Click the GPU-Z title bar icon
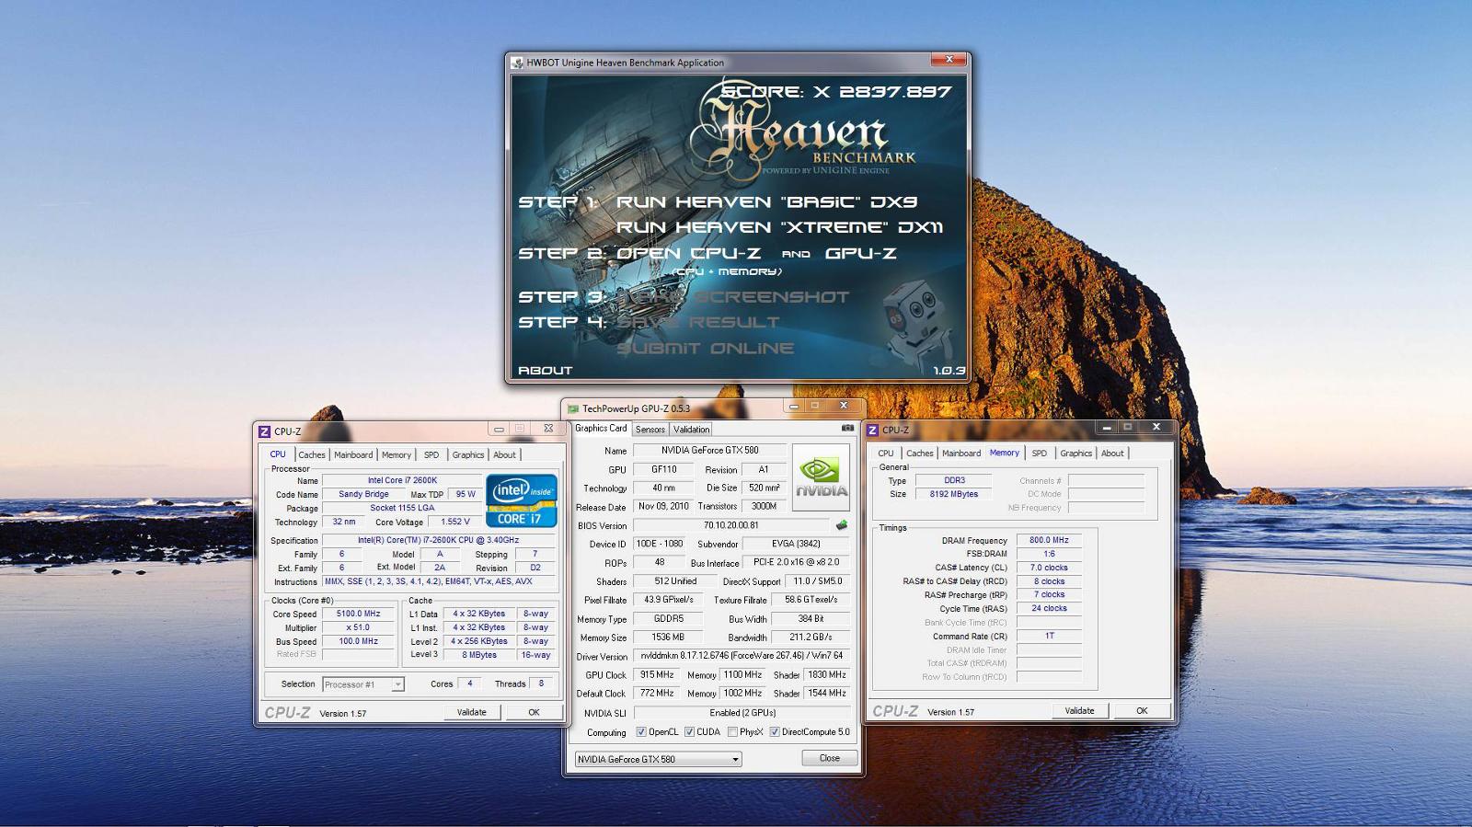Viewport: 1472px width, 827px height. point(572,408)
